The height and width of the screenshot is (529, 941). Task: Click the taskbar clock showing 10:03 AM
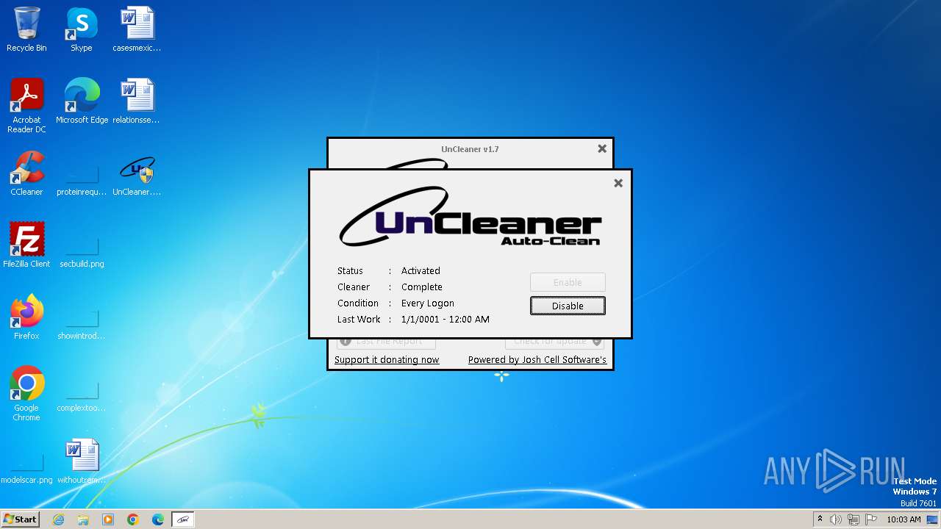[x=904, y=519]
